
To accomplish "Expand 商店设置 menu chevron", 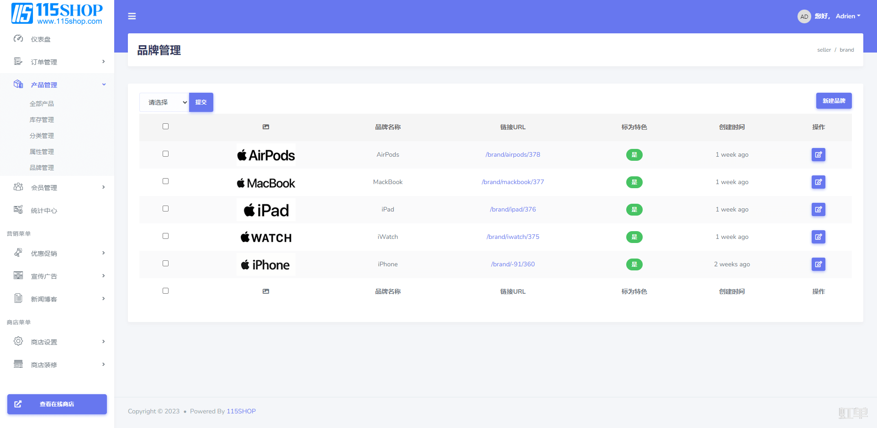I will [104, 342].
